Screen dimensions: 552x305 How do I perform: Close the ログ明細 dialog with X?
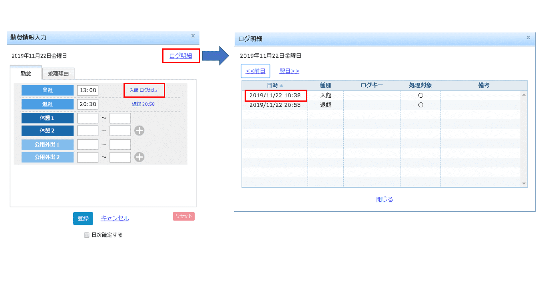pos(528,38)
